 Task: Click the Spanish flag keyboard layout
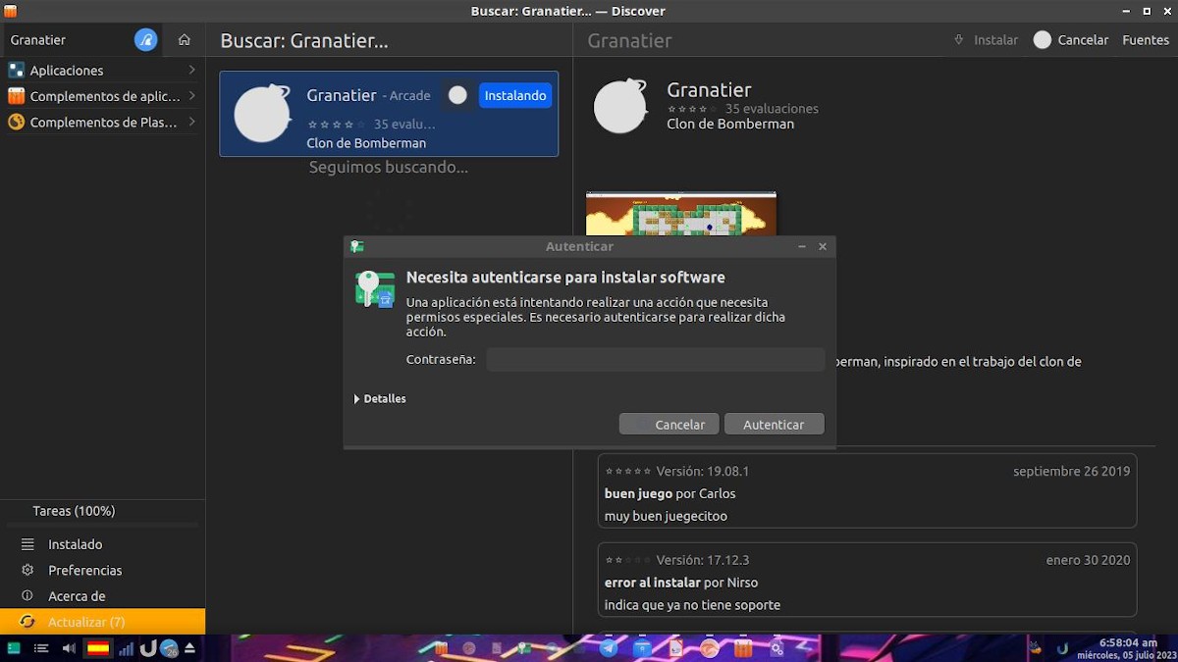tap(98, 648)
